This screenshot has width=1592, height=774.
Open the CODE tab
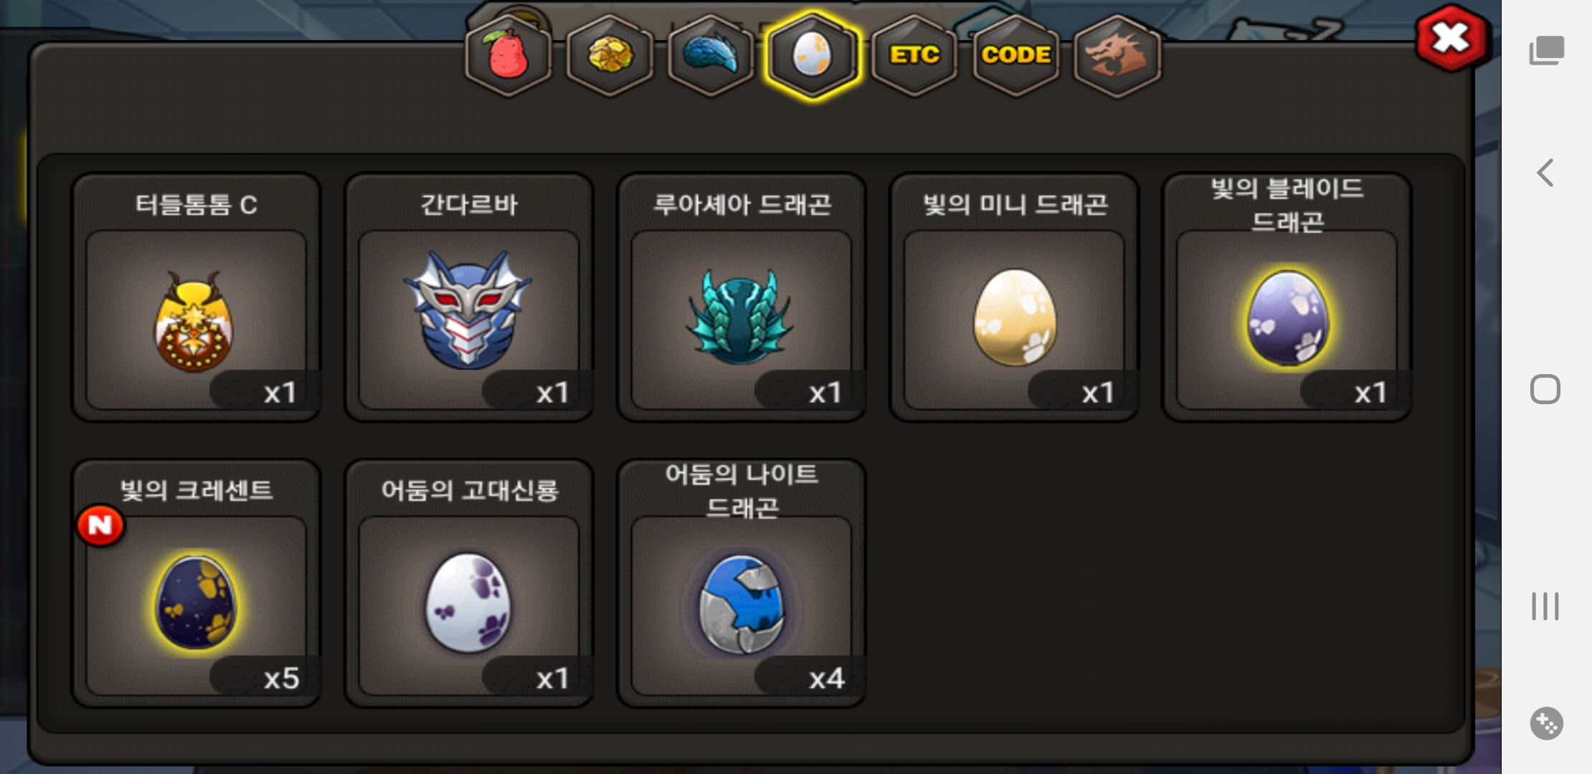pyautogui.click(x=1016, y=56)
